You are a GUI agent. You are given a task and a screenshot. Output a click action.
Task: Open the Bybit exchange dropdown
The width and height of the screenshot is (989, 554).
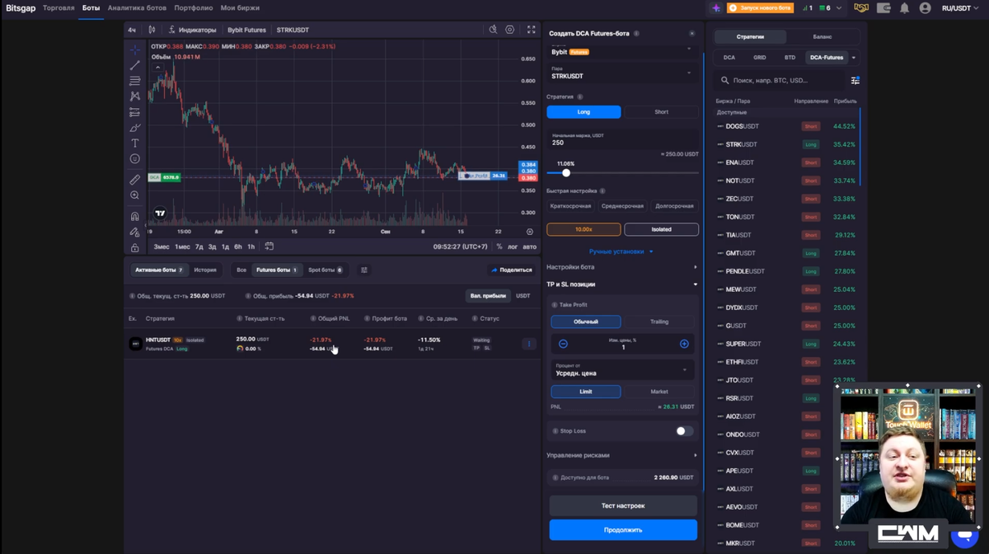622,50
